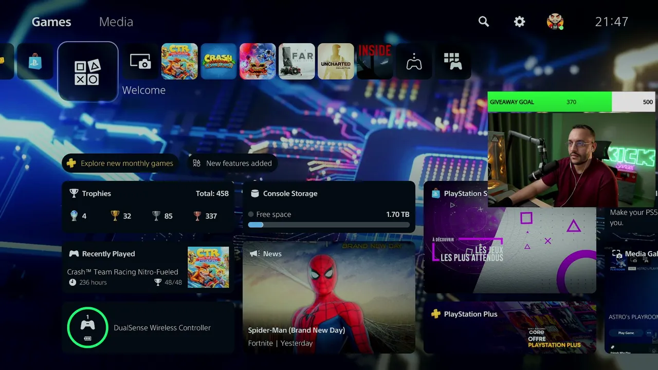
Task: Click the 1.70 TB value
Action: (x=398, y=214)
